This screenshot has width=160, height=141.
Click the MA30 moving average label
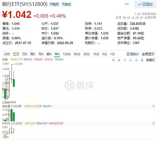(x=49, y=59)
